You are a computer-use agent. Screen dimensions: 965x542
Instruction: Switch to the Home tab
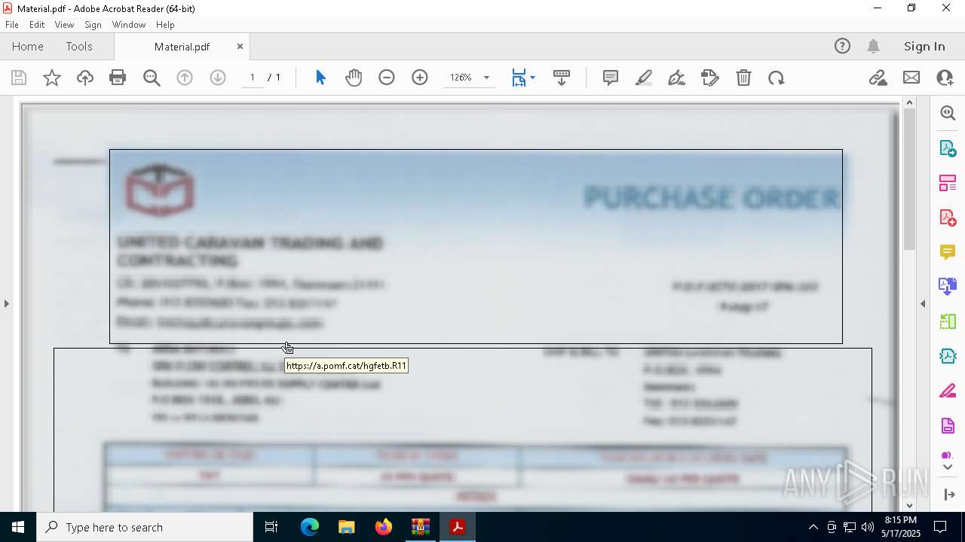click(x=28, y=46)
